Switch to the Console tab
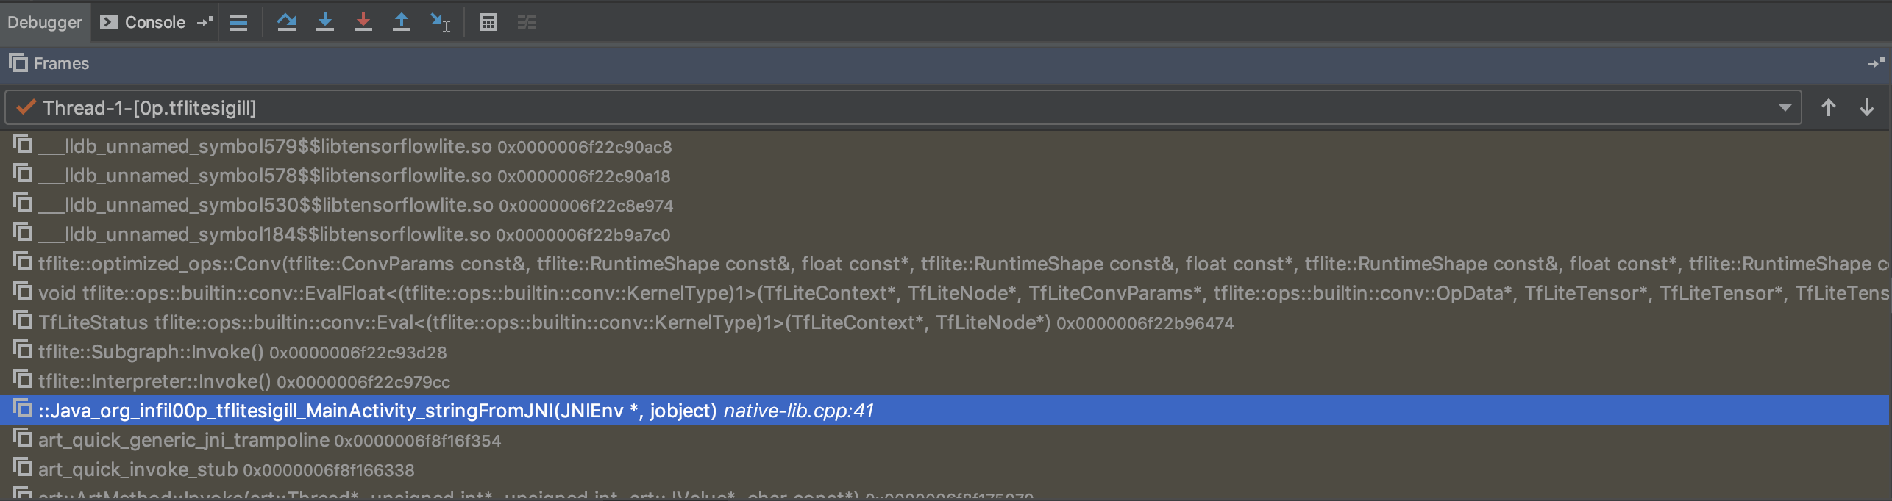The width and height of the screenshot is (1892, 501). pos(153,22)
